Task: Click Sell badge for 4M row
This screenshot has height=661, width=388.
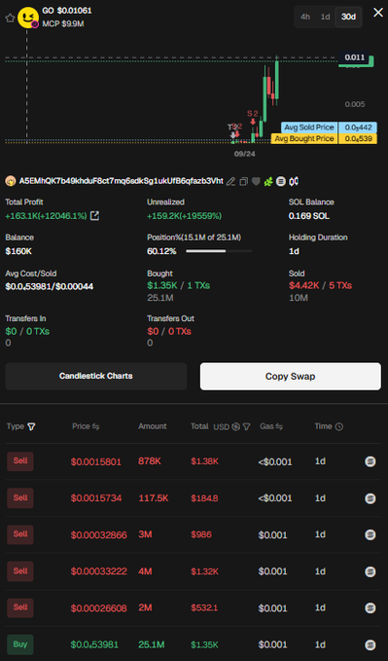Action: pos(20,570)
